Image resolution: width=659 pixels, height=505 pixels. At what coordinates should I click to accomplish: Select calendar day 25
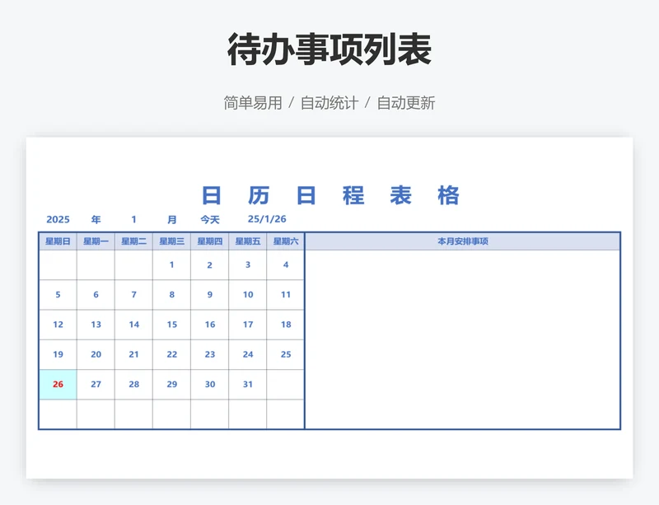[x=285, y=354]
